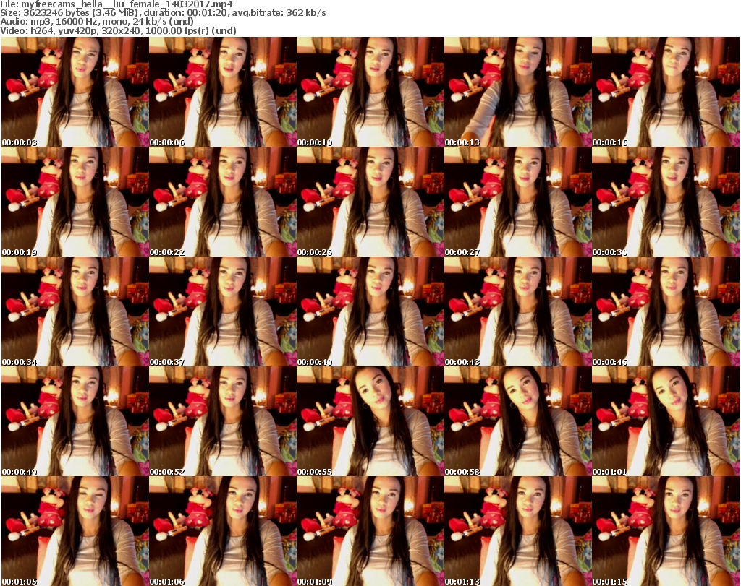Open the final frame thumbnail stamped 00:01:15
Screen dimensions: 741x586
666,531
